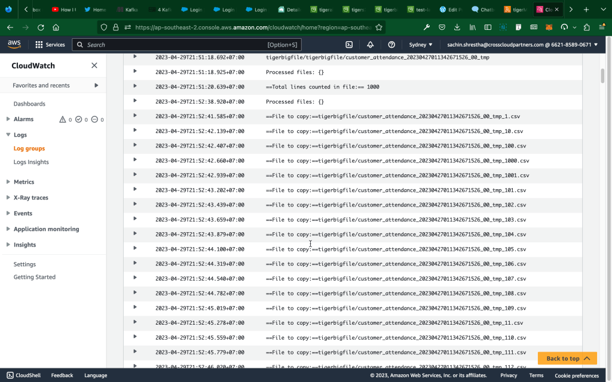Click the alarms in-alarm warning icon

click(x=63, y=119)
